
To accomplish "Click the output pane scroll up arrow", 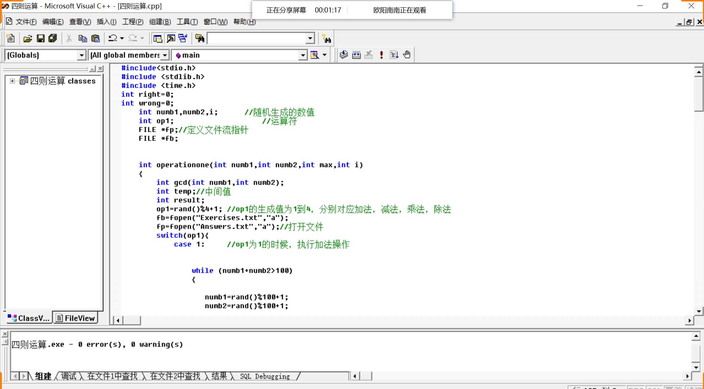I will point(696,336).
